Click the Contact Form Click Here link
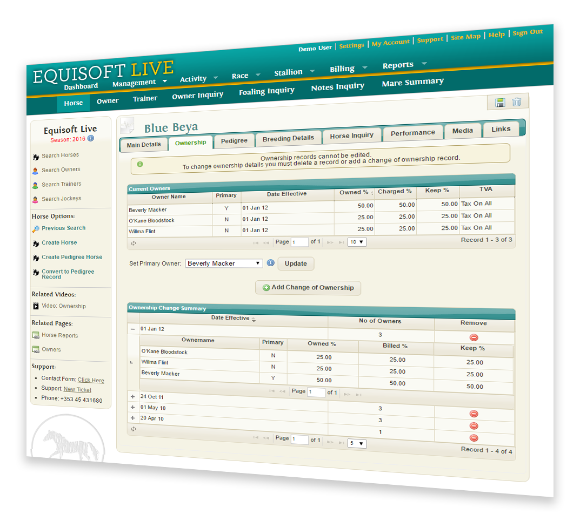 click(91, 380)
